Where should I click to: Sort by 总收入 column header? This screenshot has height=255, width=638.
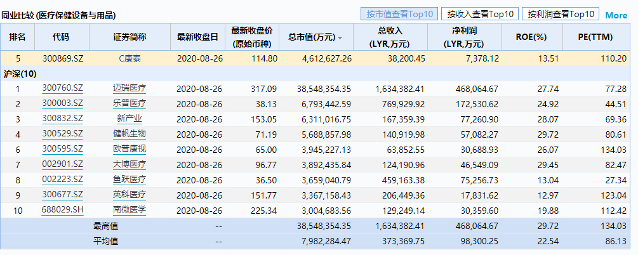390,37
